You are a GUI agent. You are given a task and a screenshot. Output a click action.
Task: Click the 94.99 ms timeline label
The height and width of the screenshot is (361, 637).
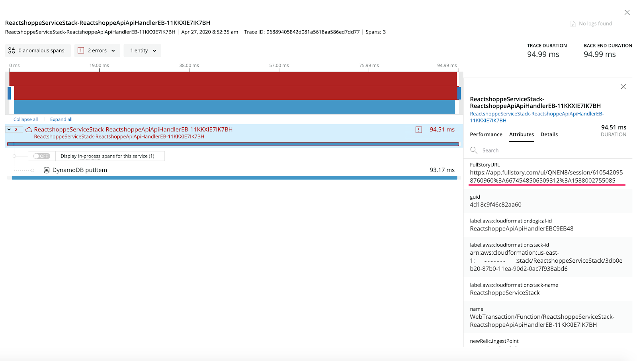coord(447,66)
